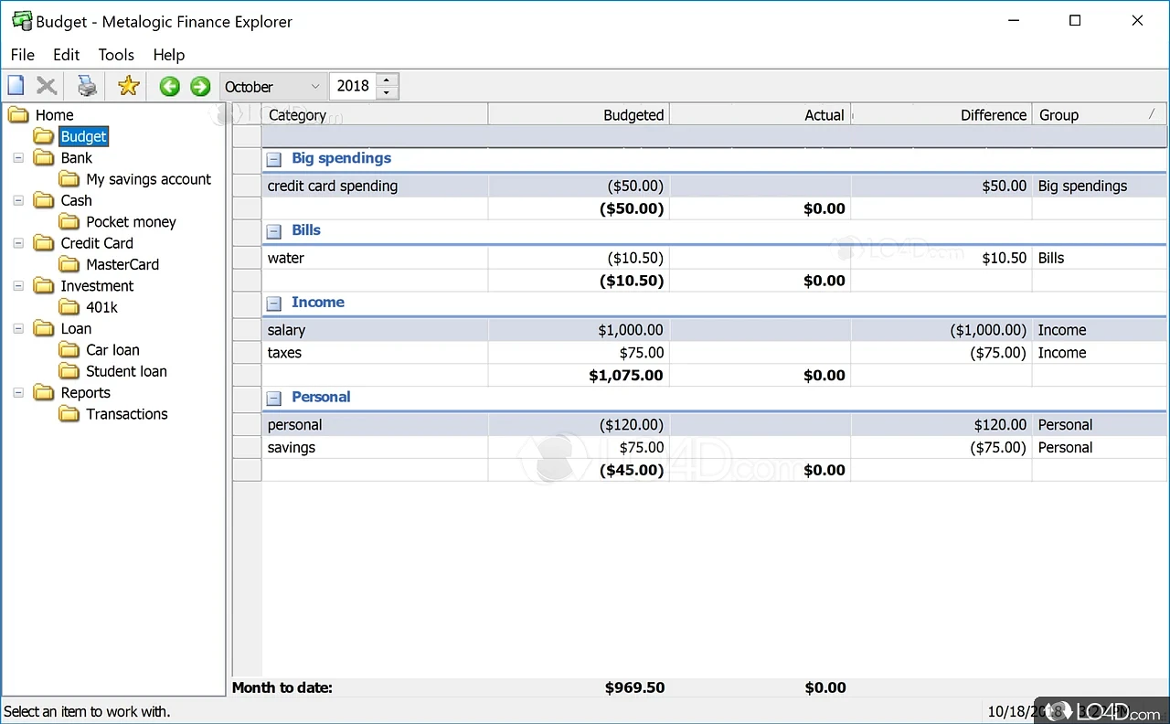
Task: Click the yellow favorites star icon
Action: point(128,85)
